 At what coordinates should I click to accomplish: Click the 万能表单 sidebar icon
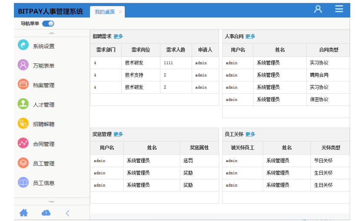[23, 65]
